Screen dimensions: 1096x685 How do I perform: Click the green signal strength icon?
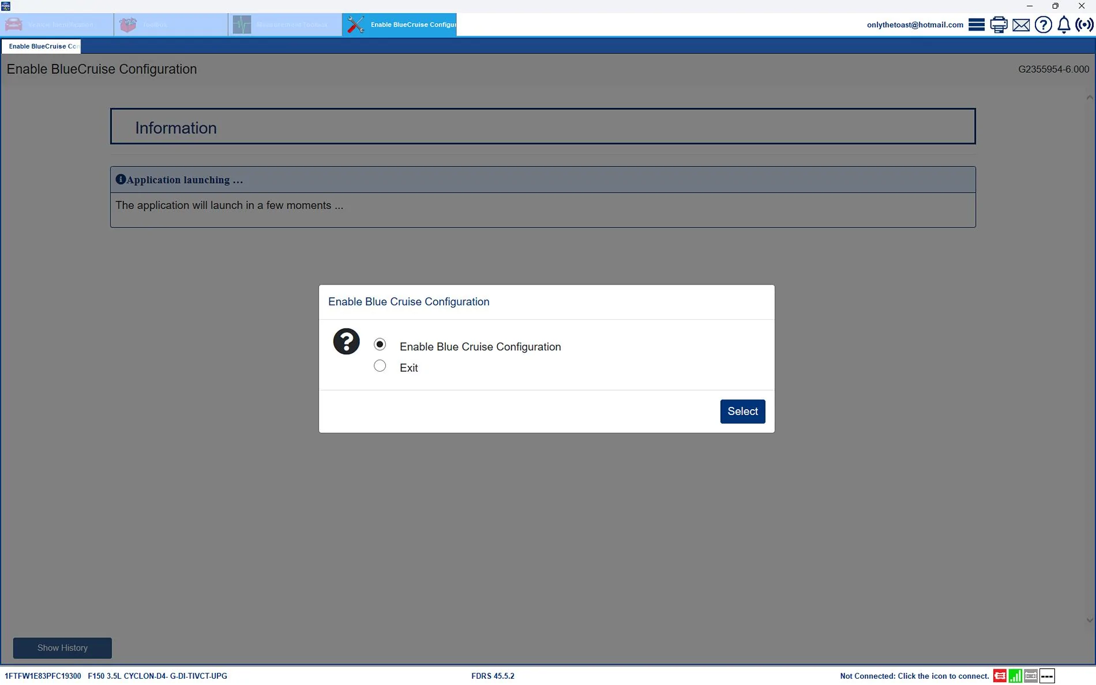1015,675
